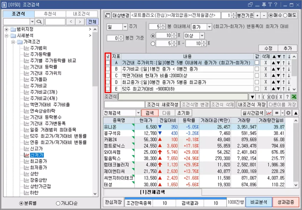Insert parentheses with the ( ) button
302x210 pixels.
pos(265,97)
